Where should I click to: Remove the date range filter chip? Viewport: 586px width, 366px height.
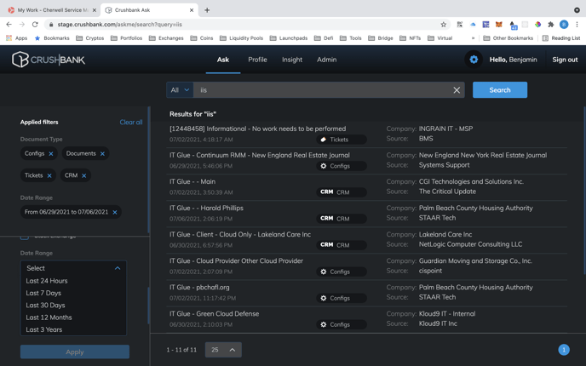[115, 212]
